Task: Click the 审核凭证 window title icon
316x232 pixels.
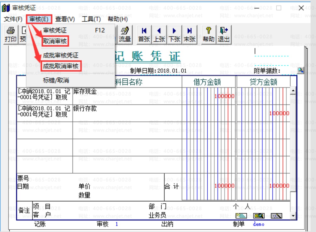Action: tap(5, 8)
